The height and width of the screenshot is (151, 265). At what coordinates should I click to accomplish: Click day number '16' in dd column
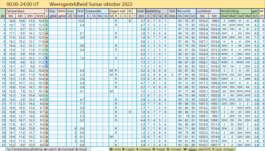pos(3,83)
